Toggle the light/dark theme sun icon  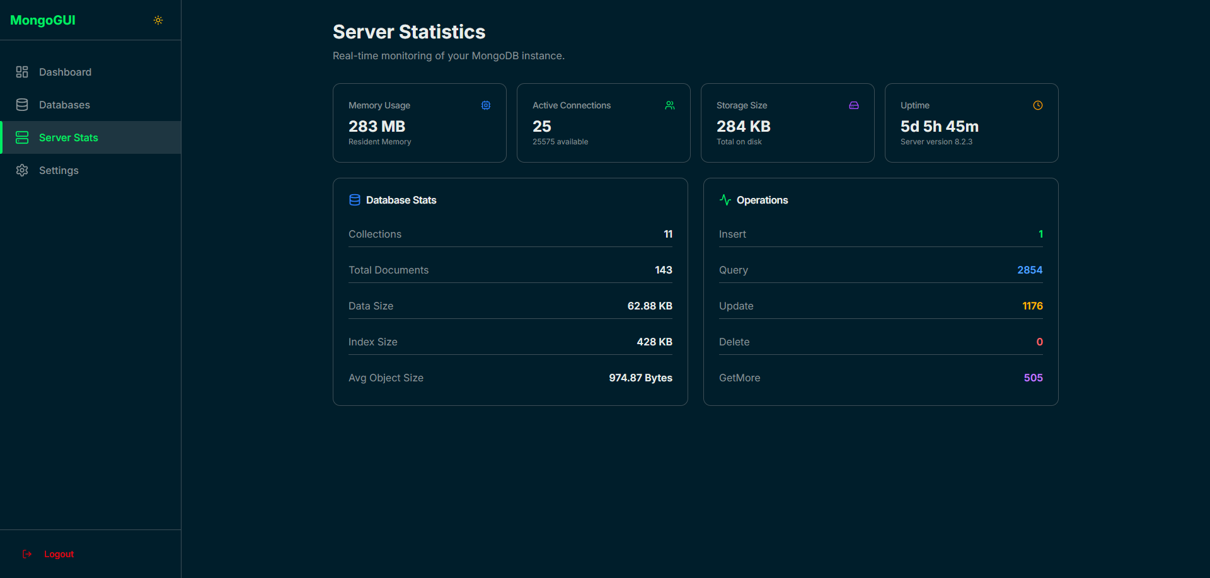(158, 20)
